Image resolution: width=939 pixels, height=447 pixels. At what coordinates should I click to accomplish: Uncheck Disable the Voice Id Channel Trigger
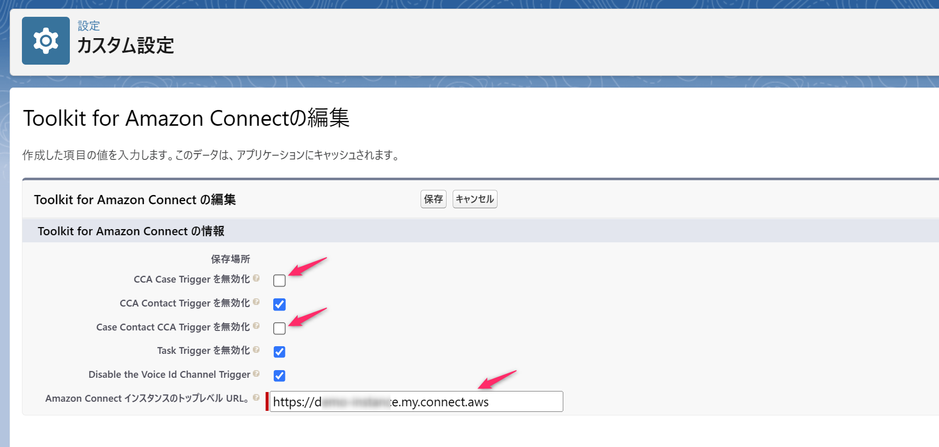coord(279,376)
